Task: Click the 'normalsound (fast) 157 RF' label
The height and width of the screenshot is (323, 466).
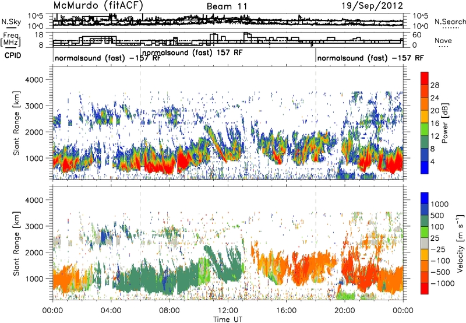Action: click(192, 53)
